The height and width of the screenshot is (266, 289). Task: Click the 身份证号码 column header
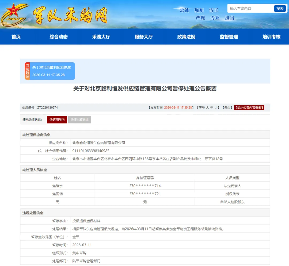click(145, 178)
